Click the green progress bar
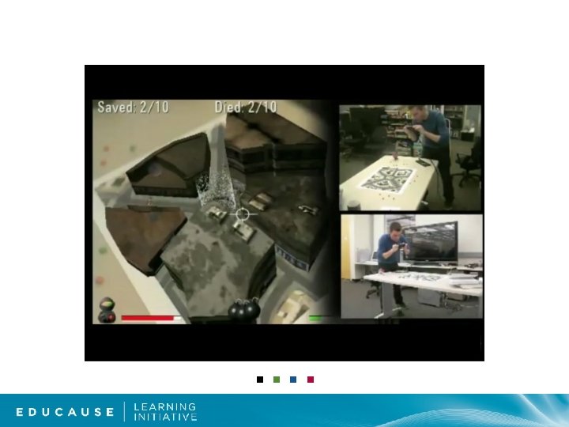The width and height of the screenshot is (569, 427). (315, 319)
